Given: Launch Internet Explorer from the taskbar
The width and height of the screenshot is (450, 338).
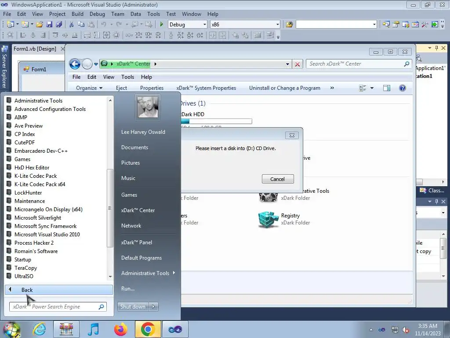Looking at the screenshot, I should click(x=39, y=329).
